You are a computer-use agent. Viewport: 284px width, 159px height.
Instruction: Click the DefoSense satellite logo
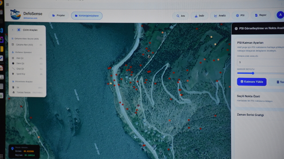coord(15,15)
